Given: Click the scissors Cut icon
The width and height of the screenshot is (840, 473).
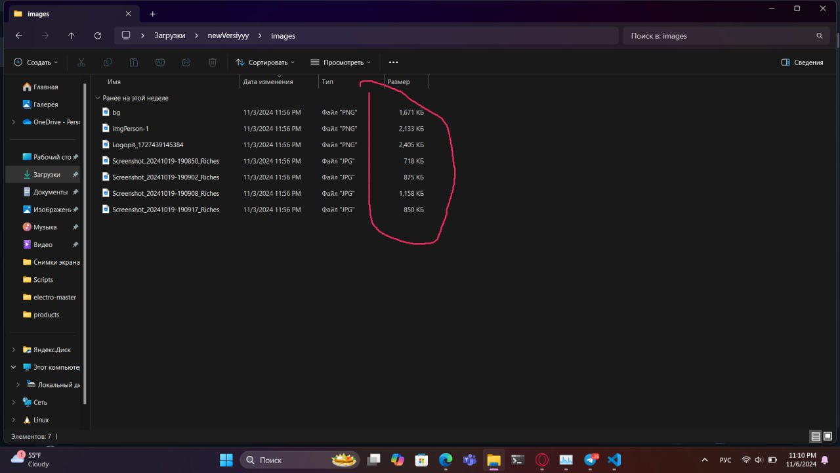Looking at the screenshot, I should tap(81, 62).
